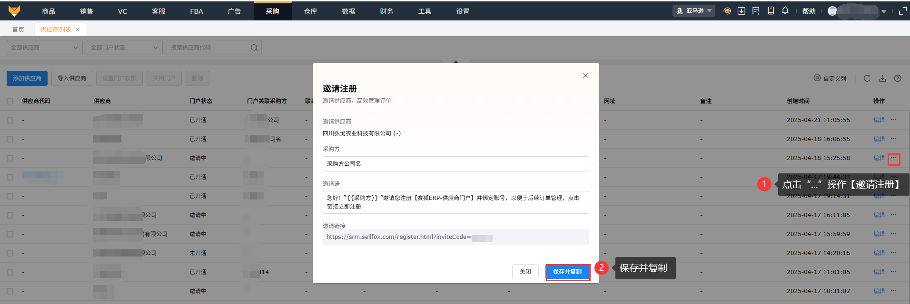910x304 pixels.
Task: Expand the 全部供应商 dropdown
Action: tap(44, 47)
